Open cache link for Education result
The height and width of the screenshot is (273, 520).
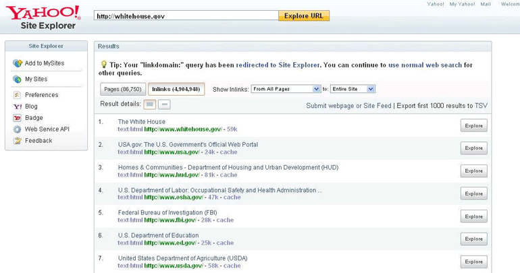(x=225, y=243)
